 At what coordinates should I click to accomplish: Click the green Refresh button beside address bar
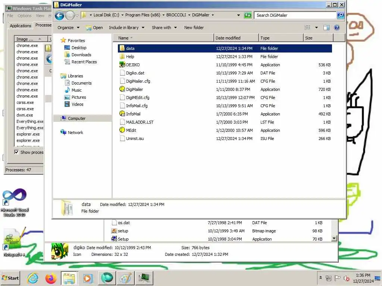pyautogui.click(x=248, y=15)
